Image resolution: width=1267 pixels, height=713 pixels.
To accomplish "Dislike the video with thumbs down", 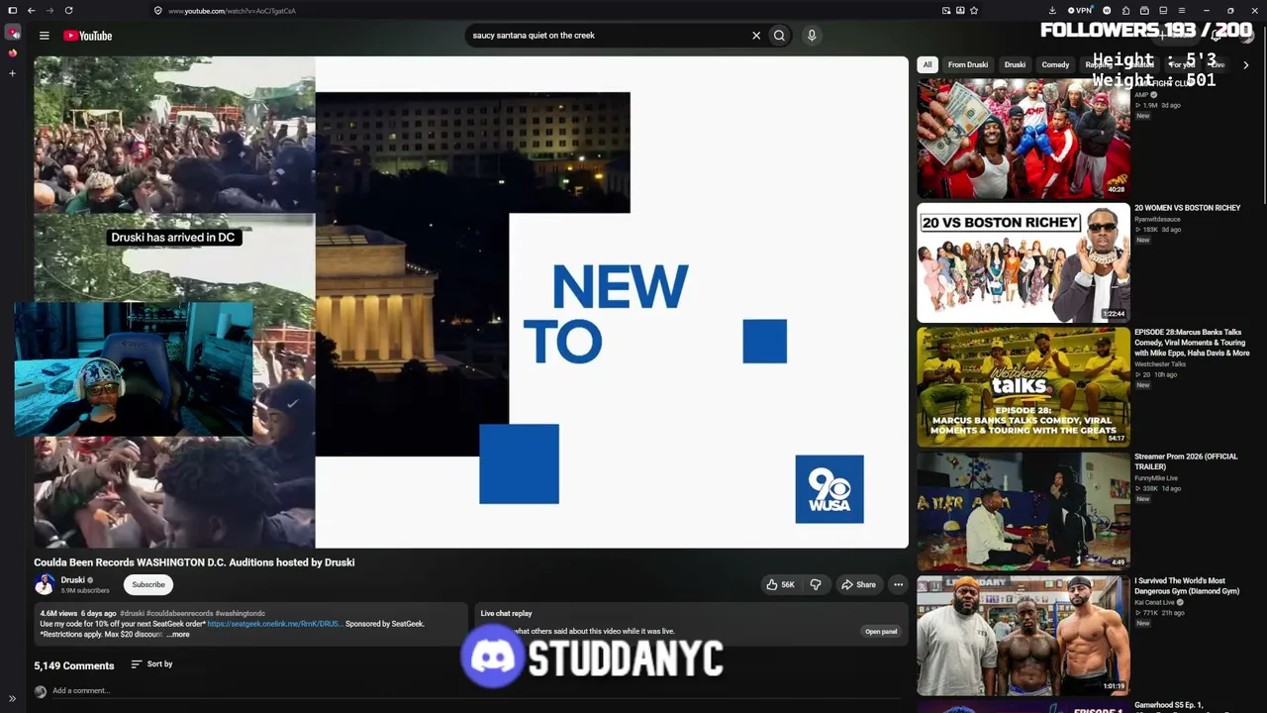I will click(816, 584).
